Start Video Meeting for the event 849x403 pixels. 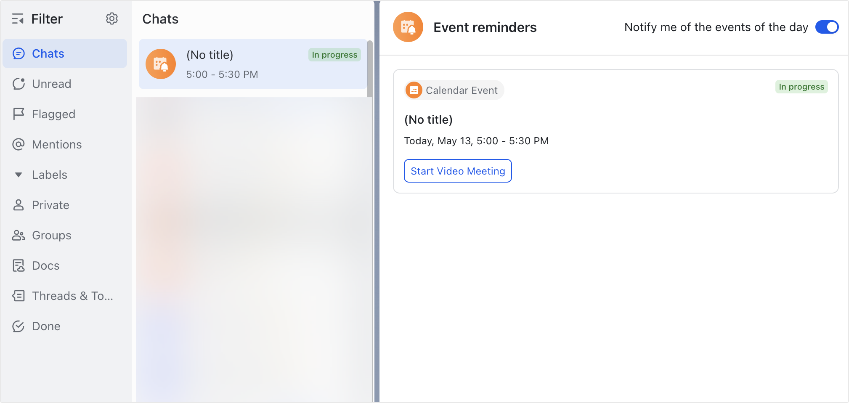(458, 171)
